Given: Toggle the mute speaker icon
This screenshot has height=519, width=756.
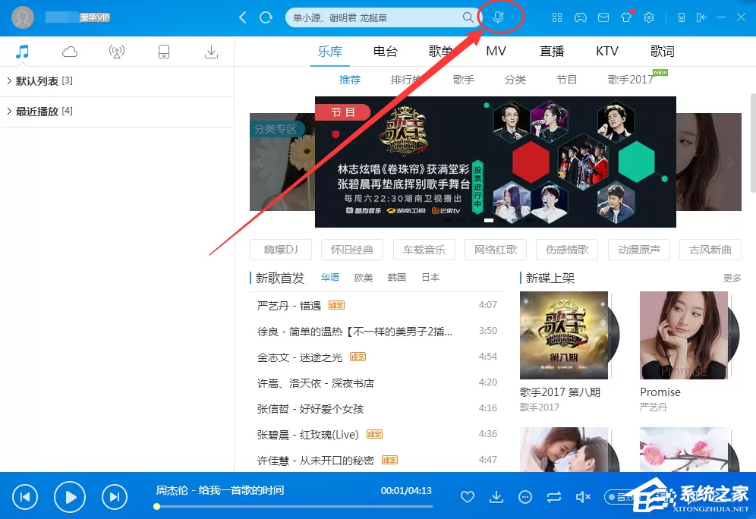Looking at the screenshot, I should pos(583,496).
